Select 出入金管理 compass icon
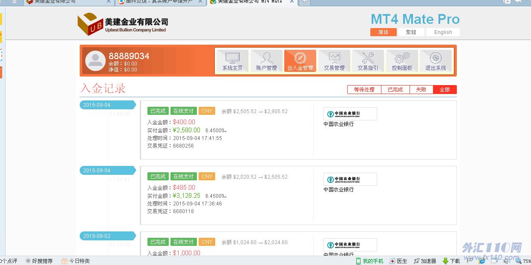The image size is (531, 265). tap(300, 61)
